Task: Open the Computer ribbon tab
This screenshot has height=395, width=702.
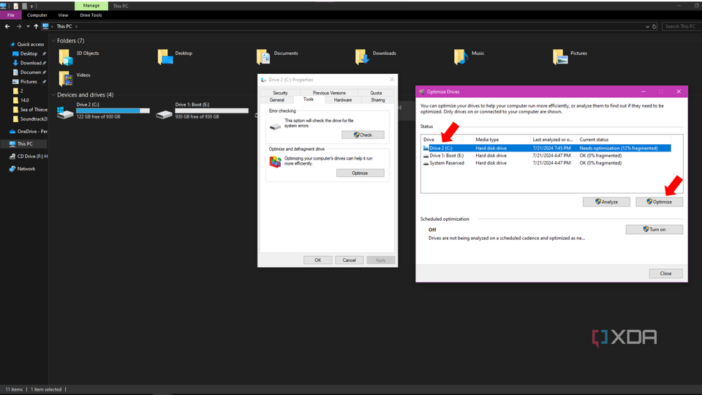Action: 37,15
